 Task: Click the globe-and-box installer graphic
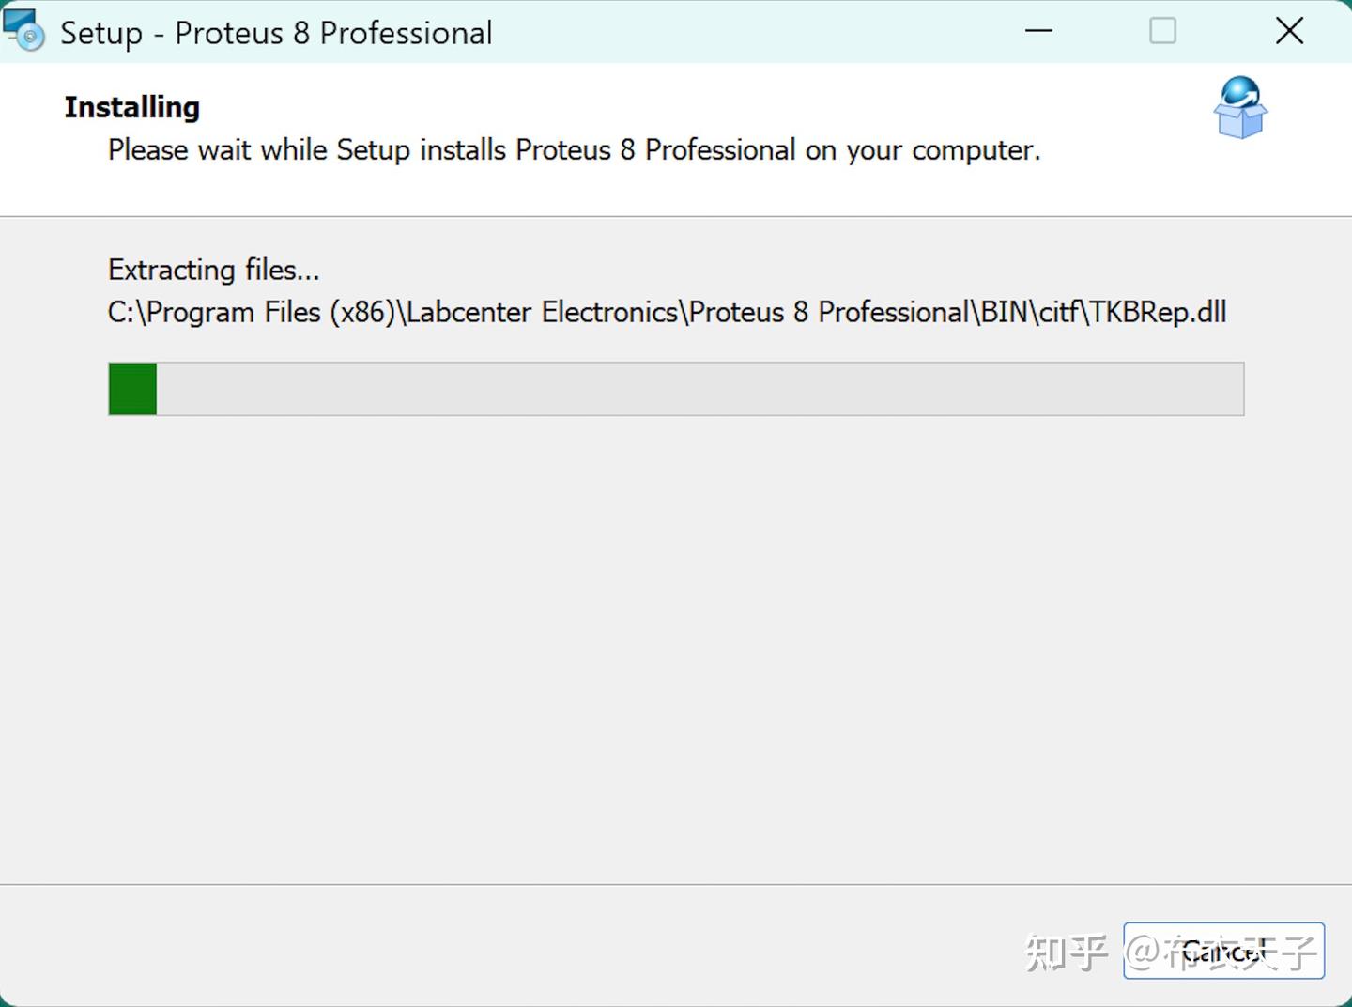click(x=1240, y=108)
